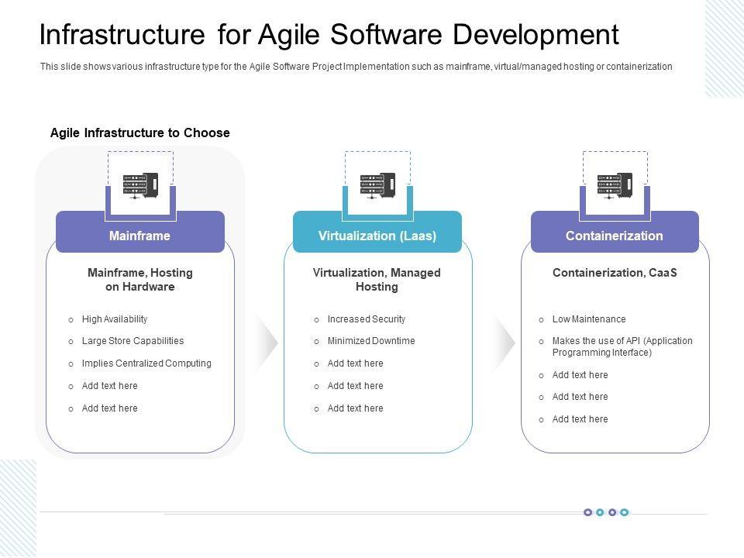The width and height of the screenshot is (744, 558).
Task: Click the Implies Centralized Computing bullet
Action: click(x=146, y=363)
